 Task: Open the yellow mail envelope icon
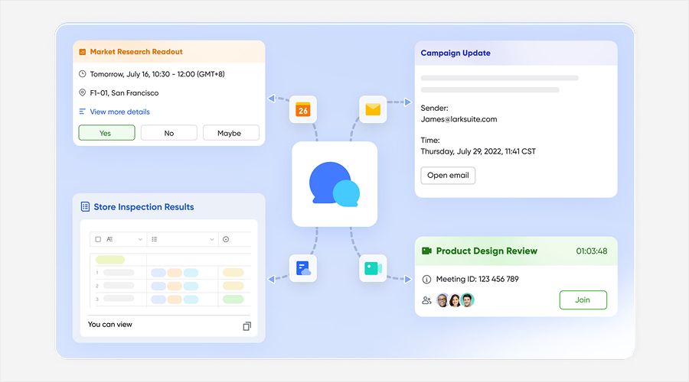click(373, 109)
